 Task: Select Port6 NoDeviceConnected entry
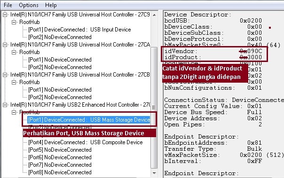(60, 157)
